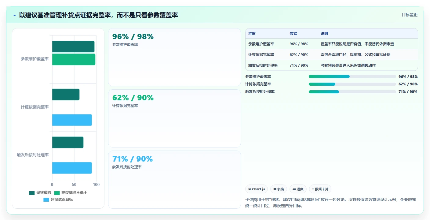The width and height of the screenshot is (430, 220).
Task: Click the 计算依据完整率 y-axis label in the chart
Action: tap(35, 107)
